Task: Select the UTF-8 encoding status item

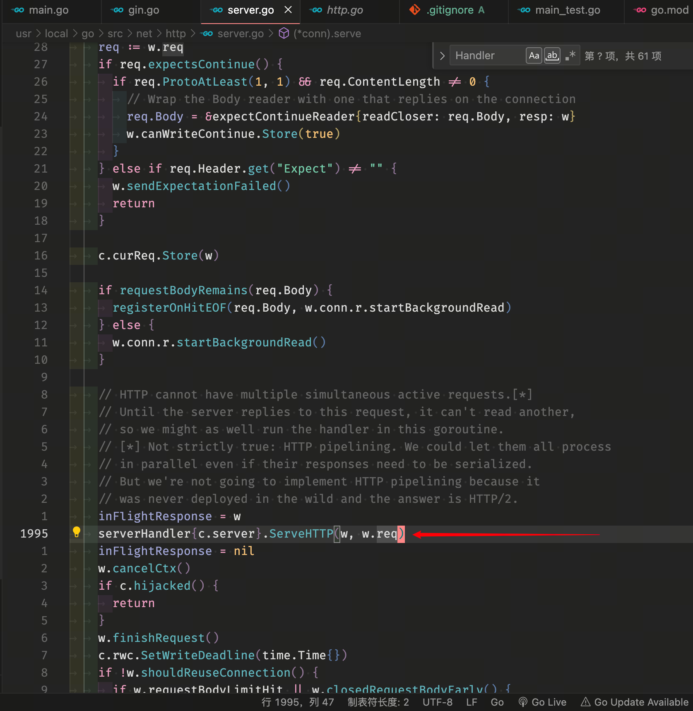Action: pos(437,702)
